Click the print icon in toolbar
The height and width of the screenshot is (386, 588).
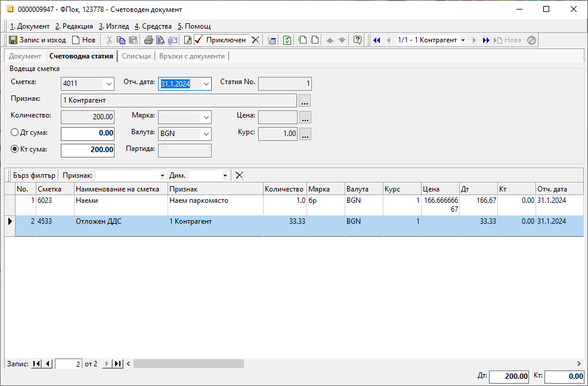(x=148, y=40)
